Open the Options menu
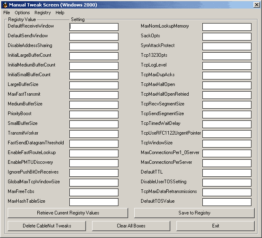 (22, 13)
